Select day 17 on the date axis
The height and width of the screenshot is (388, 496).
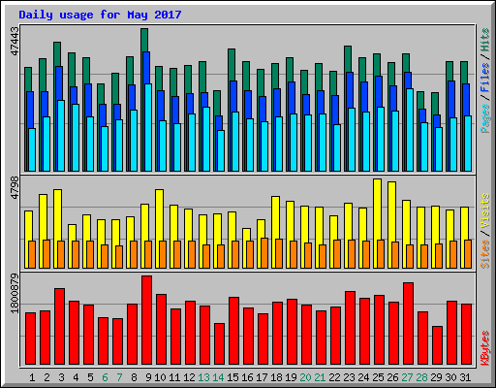coord(262,377)
